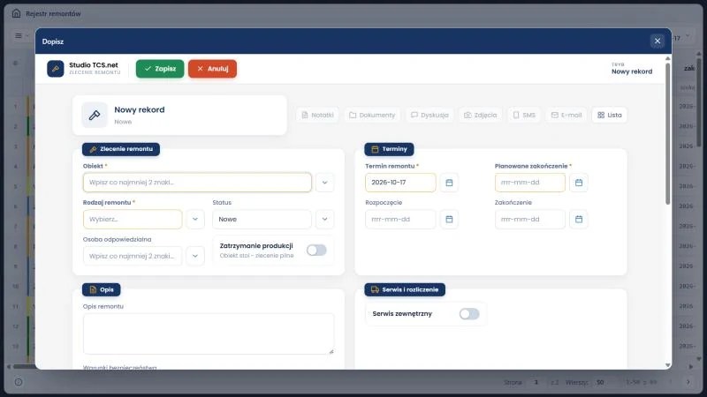
Task: Click the Serwis i rozliczenie section label
Action: pos(405,289)
